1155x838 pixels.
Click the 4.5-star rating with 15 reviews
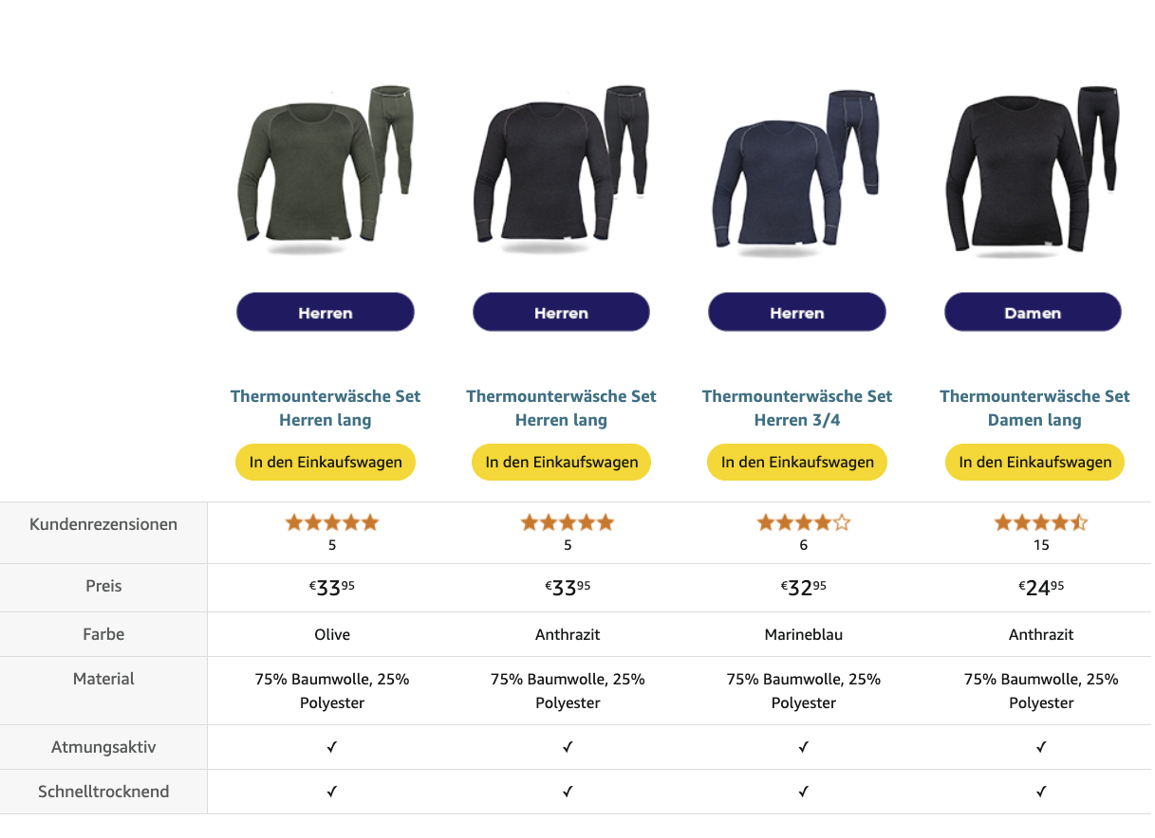click(x=1040, y=522)
